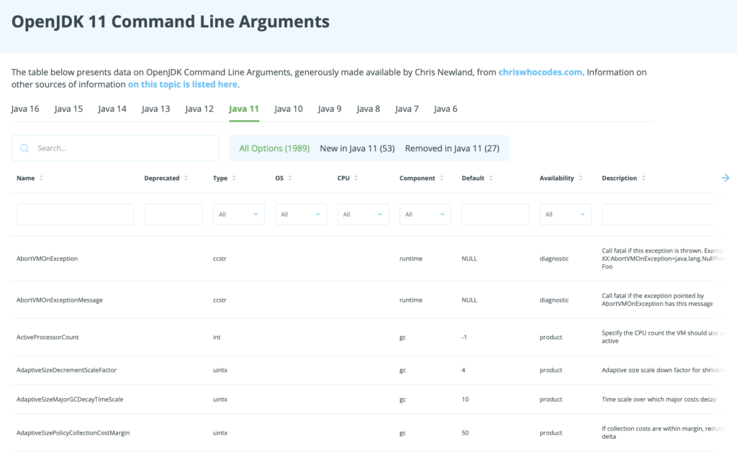This screenshot has width=737, height=460.
Task: Click 'diagnostic' availability in AbortVMOnExceptionMessage row
Action: click(x=554, y=300)
